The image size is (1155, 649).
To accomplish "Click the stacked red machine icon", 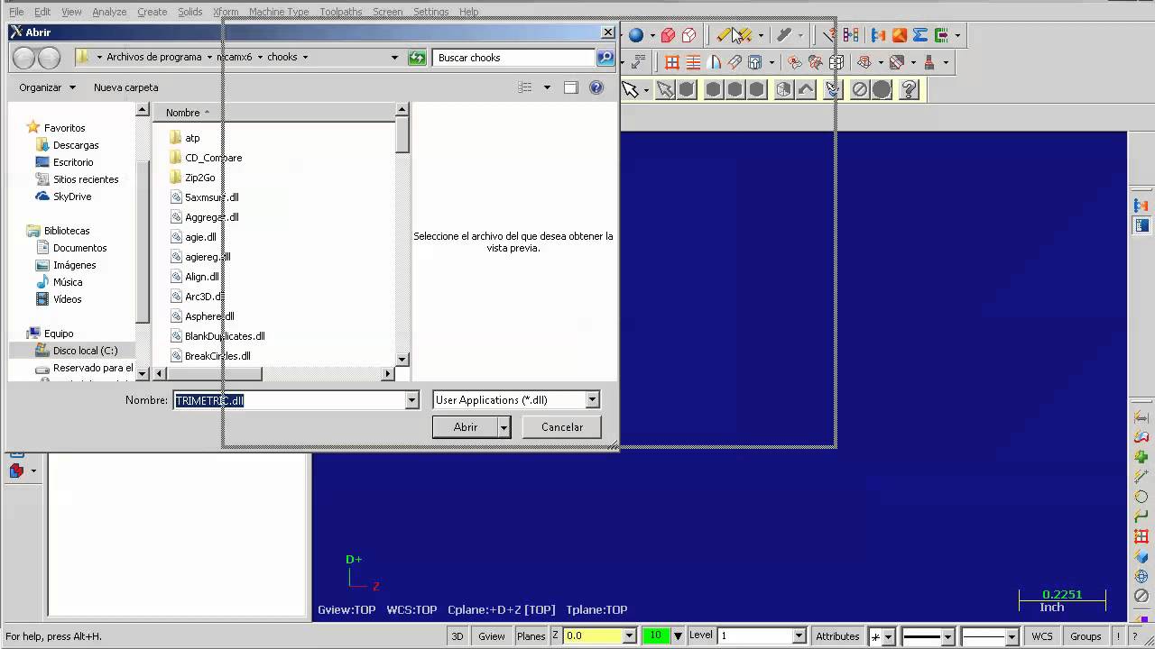I will [x=929, y=62].
